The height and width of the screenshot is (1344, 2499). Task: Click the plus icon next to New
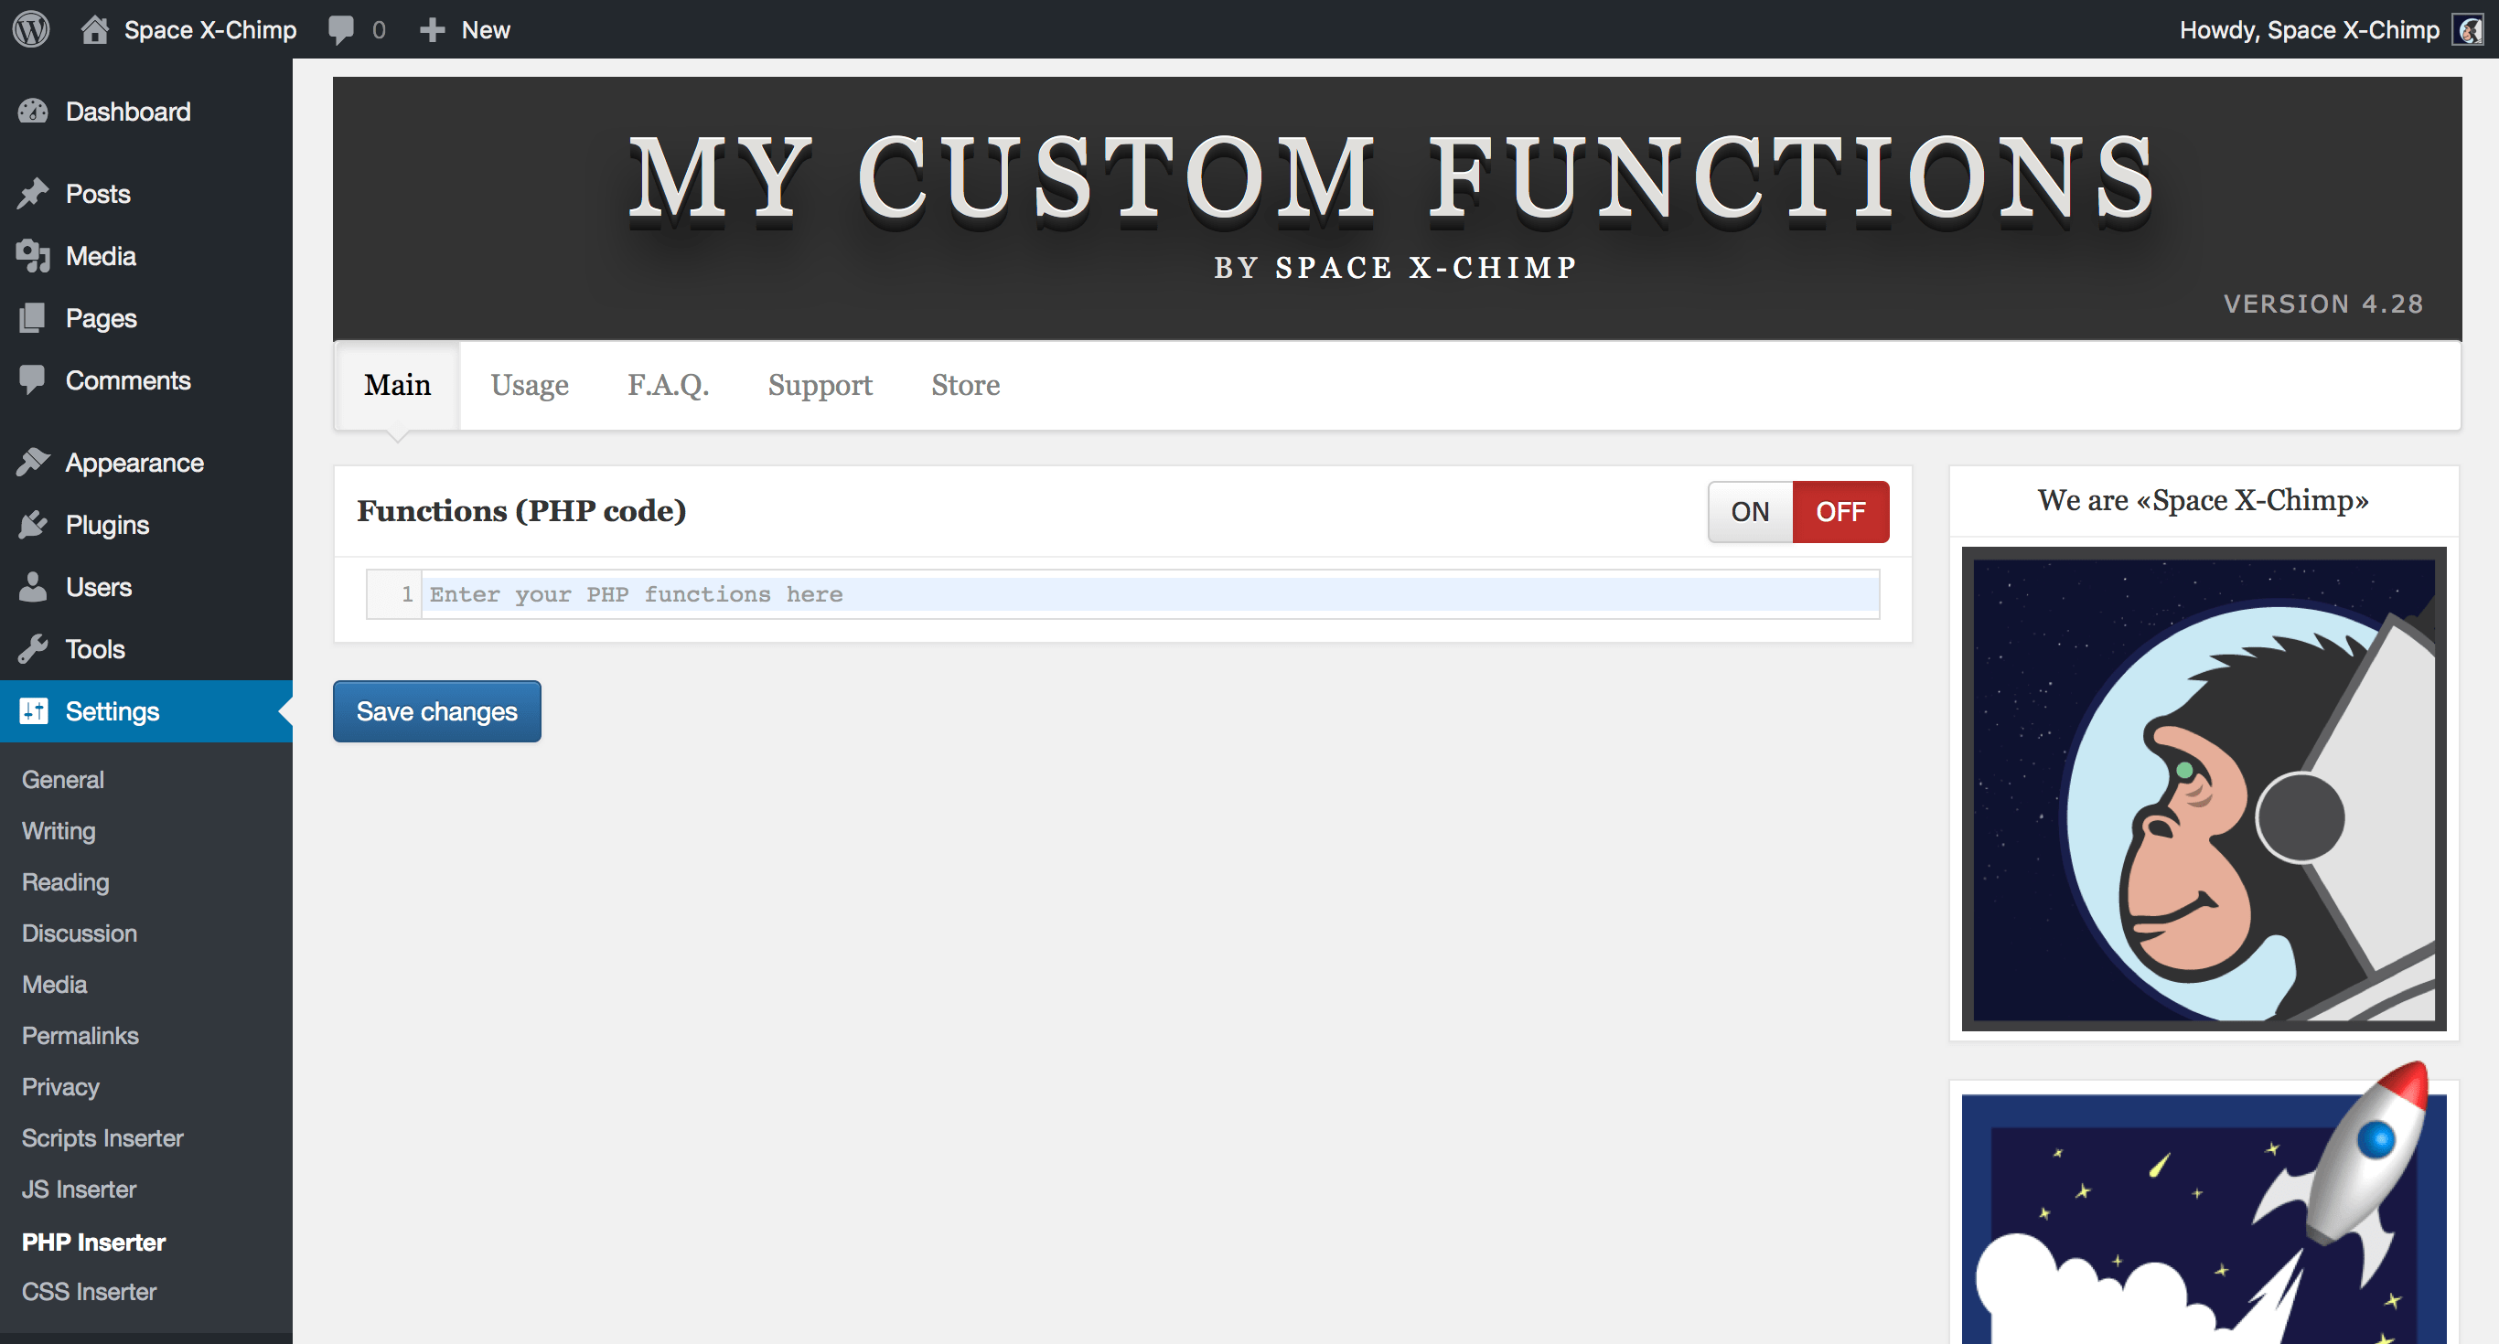coord(432,29)
